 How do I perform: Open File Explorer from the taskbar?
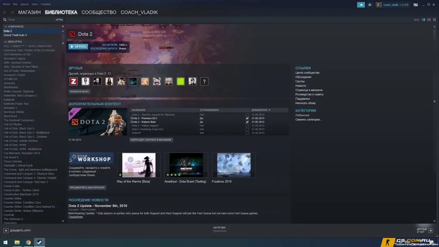pyautogui.click(x=17, y=242)
